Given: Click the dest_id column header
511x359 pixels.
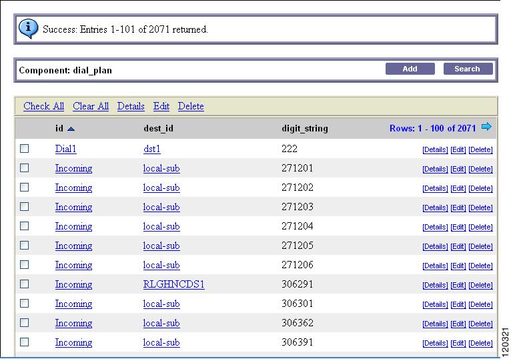Looking at the screenshot, I should [x=158, y=129].
